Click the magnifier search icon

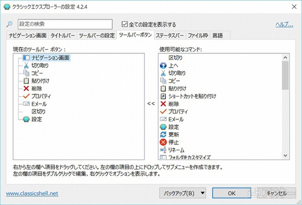click(x=9, y=24)
